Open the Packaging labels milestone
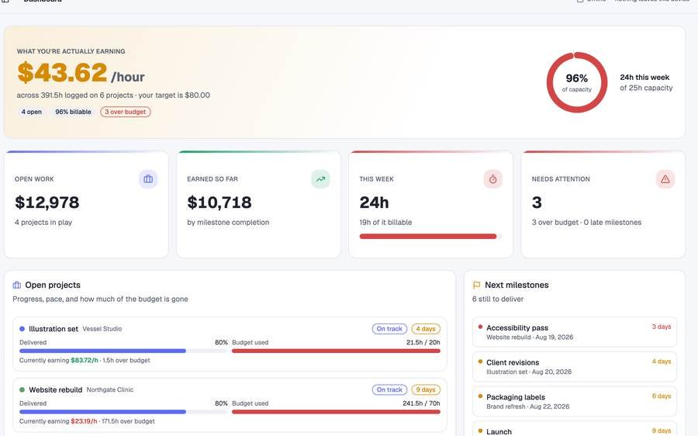The width and height of the screenshot is (698, 436). (x=574, y=402)
